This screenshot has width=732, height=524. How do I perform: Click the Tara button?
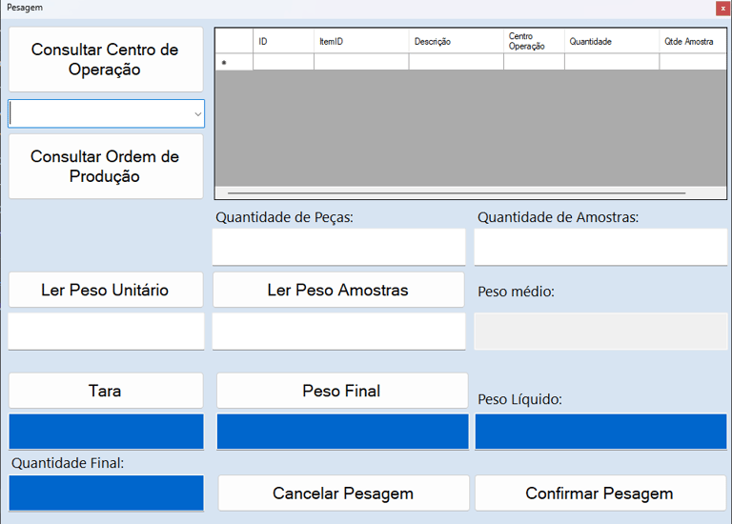[106, 391]
